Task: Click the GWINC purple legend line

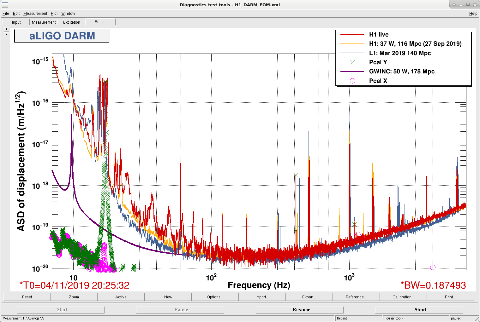Action: tap(352, 72)
